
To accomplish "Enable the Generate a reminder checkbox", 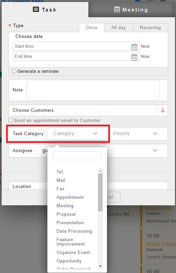I will (x=14, y=71).
